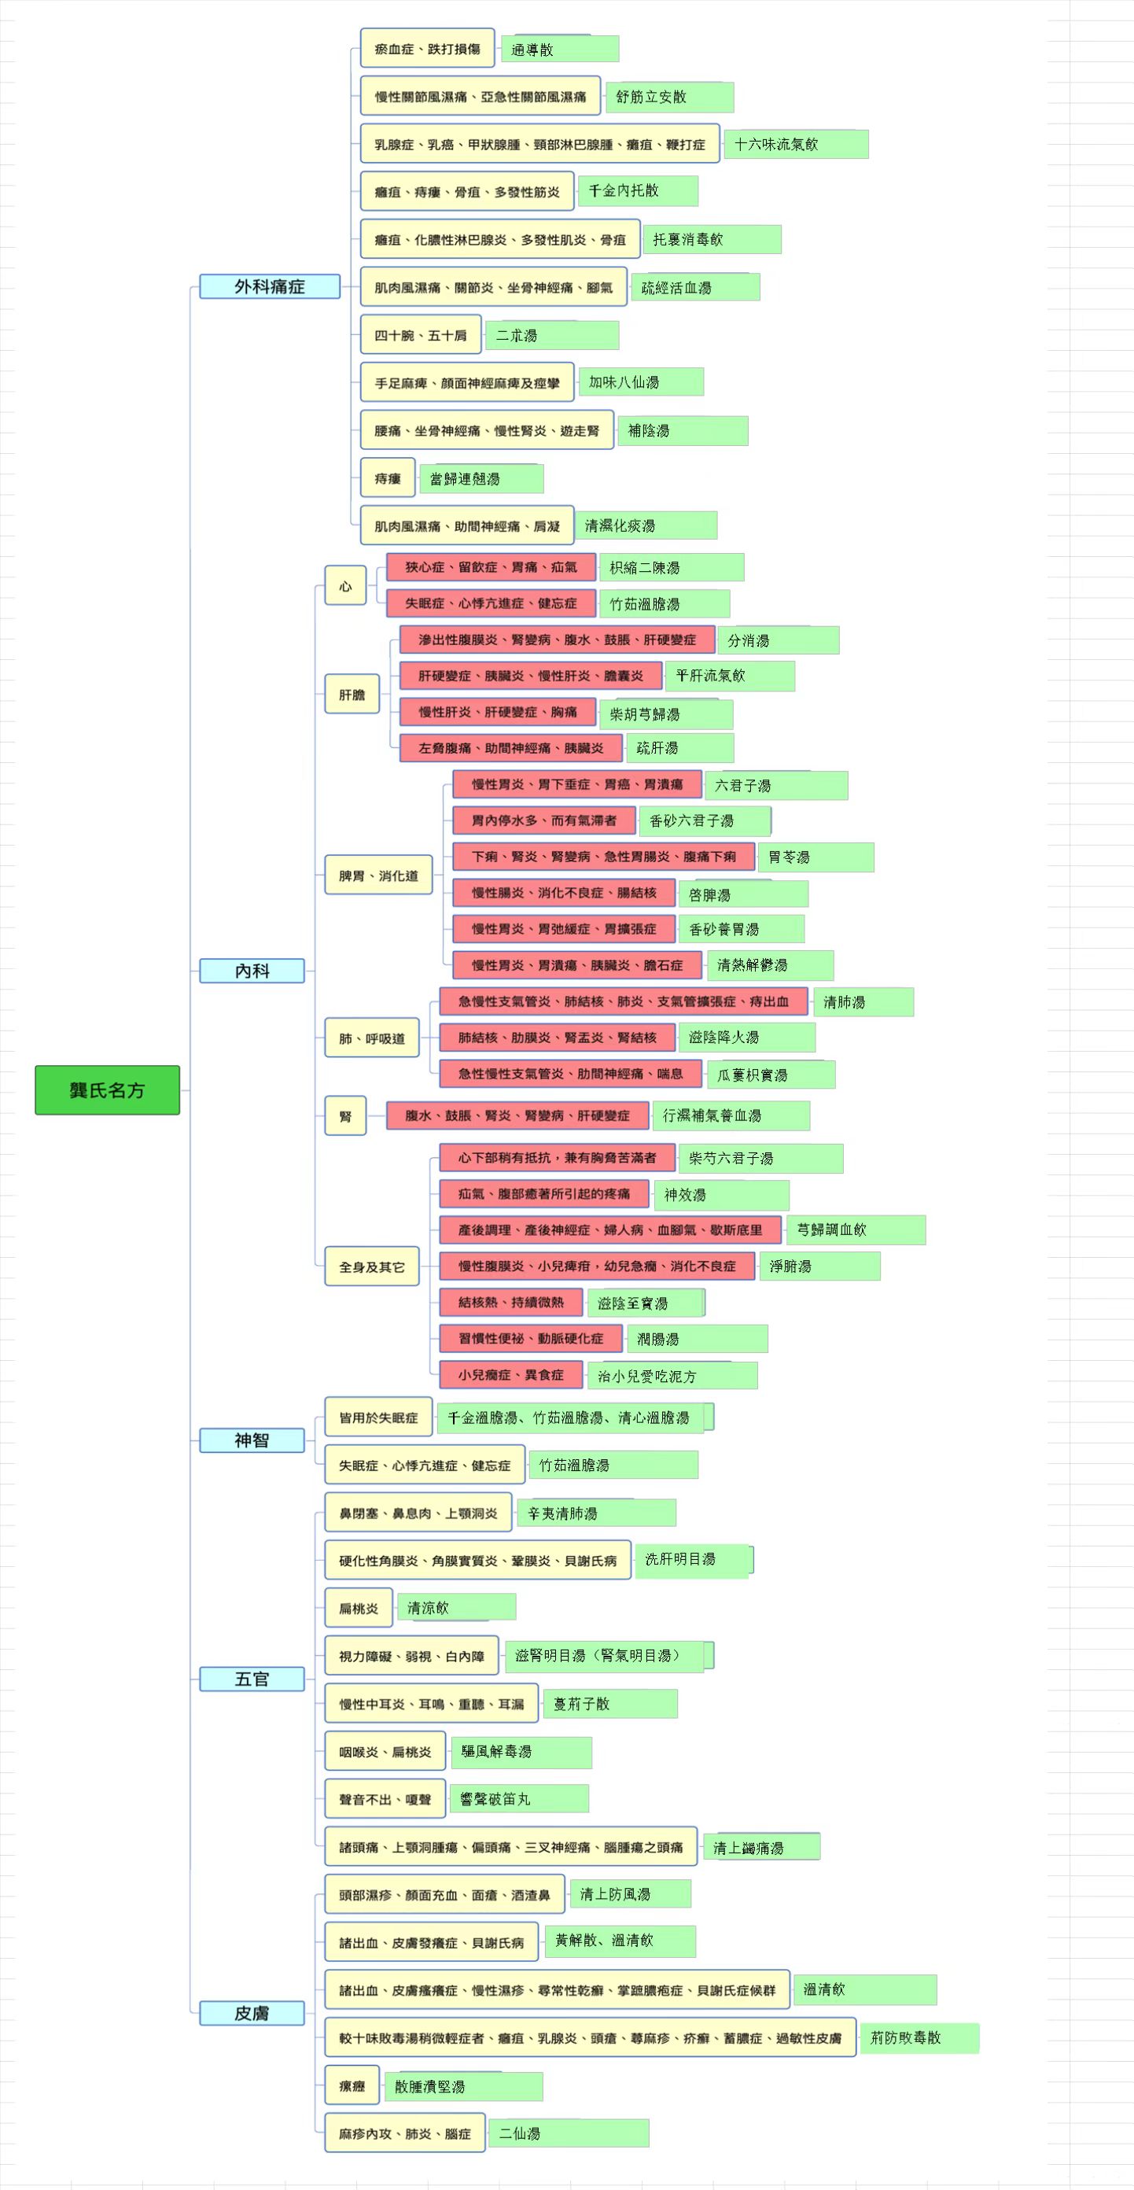This screenshot has width=1134, height=2190.
Task: Select the 柴芍六君子湯 formula label
Action: pos(760,1159)
